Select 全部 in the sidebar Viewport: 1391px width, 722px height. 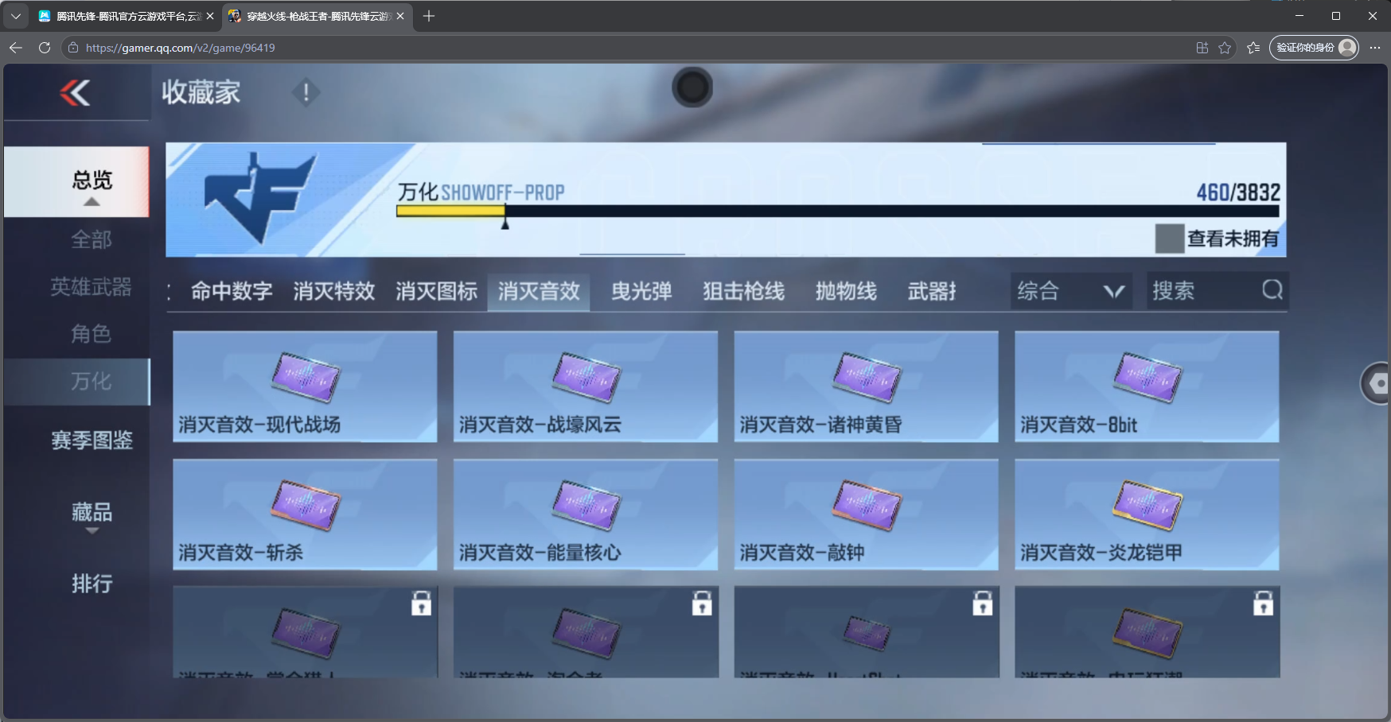coord(92,239)
